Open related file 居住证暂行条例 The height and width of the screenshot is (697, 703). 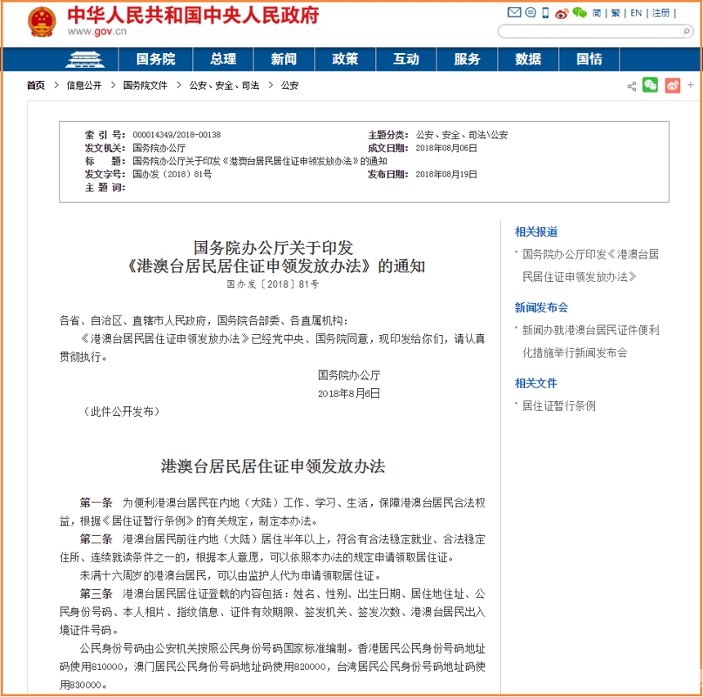pyautogui.click(x=559, y=405)
